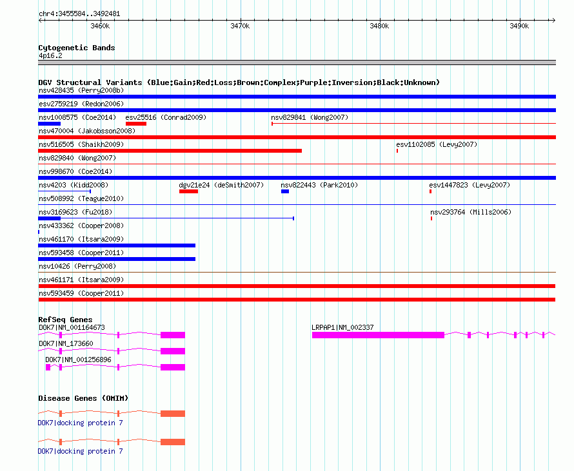Select the 3490k ruler position
574x471 pixels.
519,26
